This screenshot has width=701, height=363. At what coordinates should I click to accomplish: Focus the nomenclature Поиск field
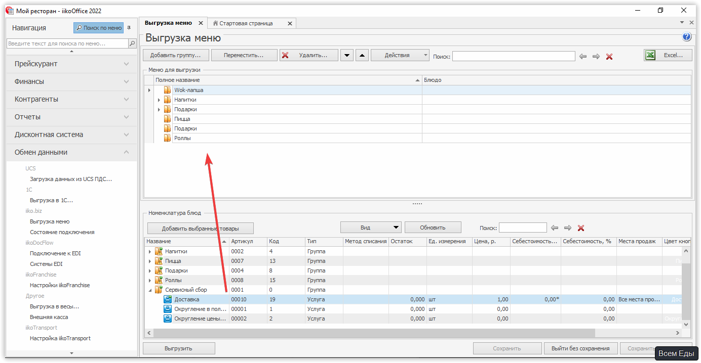[523, 228]
